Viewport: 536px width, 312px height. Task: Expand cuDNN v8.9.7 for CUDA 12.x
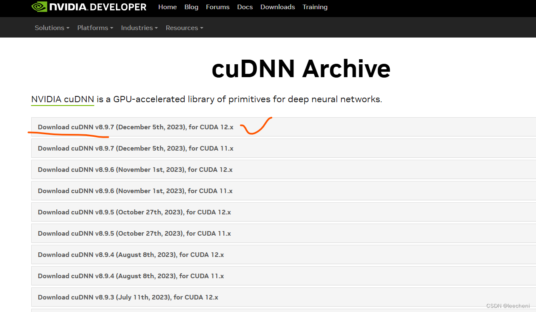pos(283,127)
